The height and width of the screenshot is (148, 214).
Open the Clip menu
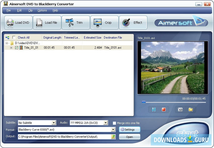(x=30, y=10)
